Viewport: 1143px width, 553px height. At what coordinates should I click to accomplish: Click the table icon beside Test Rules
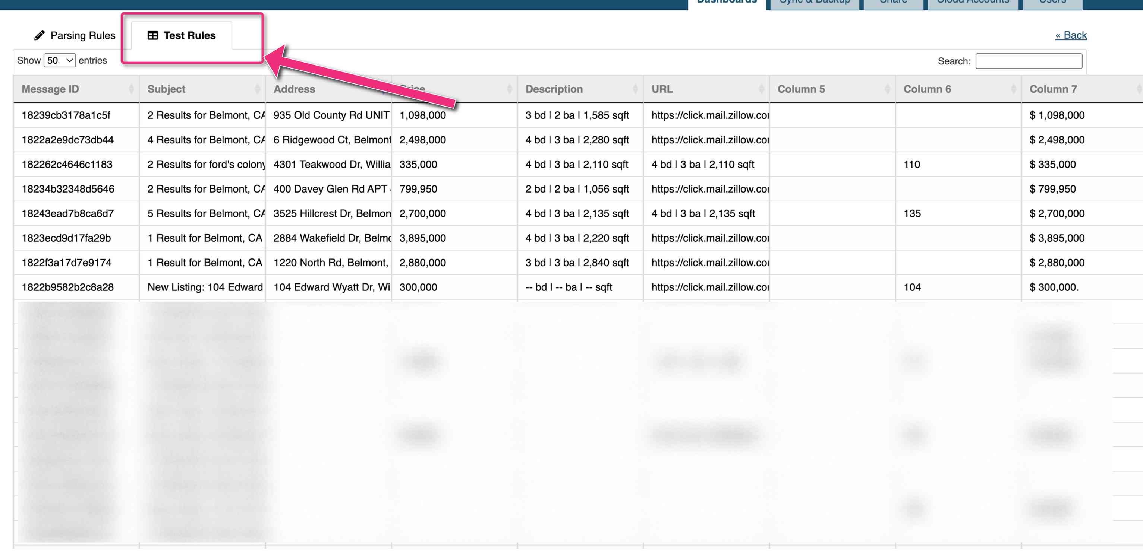click(152, 35)
